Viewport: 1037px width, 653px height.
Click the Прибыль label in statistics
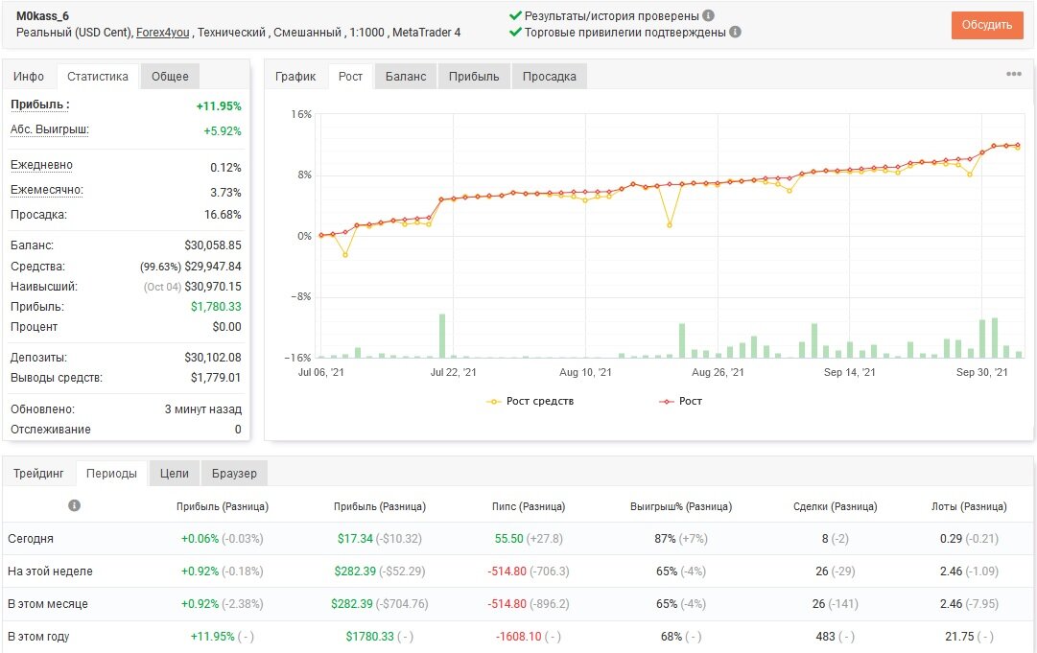click(x=39, y=105)
